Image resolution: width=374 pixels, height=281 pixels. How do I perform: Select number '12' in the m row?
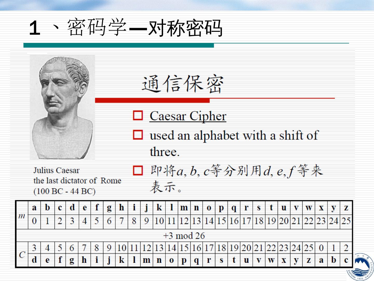point(184,221)
